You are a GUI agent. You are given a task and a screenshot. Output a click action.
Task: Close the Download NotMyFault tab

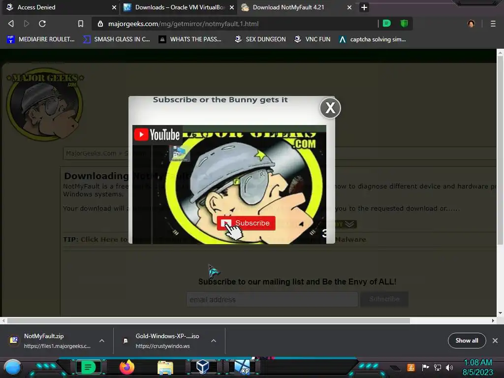[349, 7]
